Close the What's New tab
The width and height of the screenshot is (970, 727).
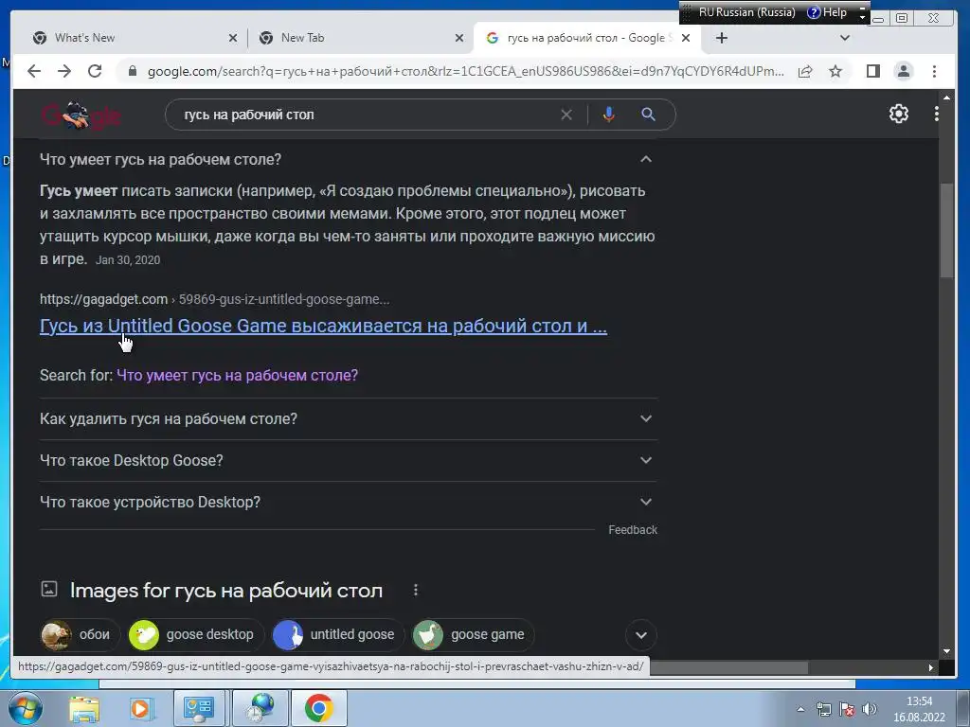pyautogui.click(x=233, y=38)
